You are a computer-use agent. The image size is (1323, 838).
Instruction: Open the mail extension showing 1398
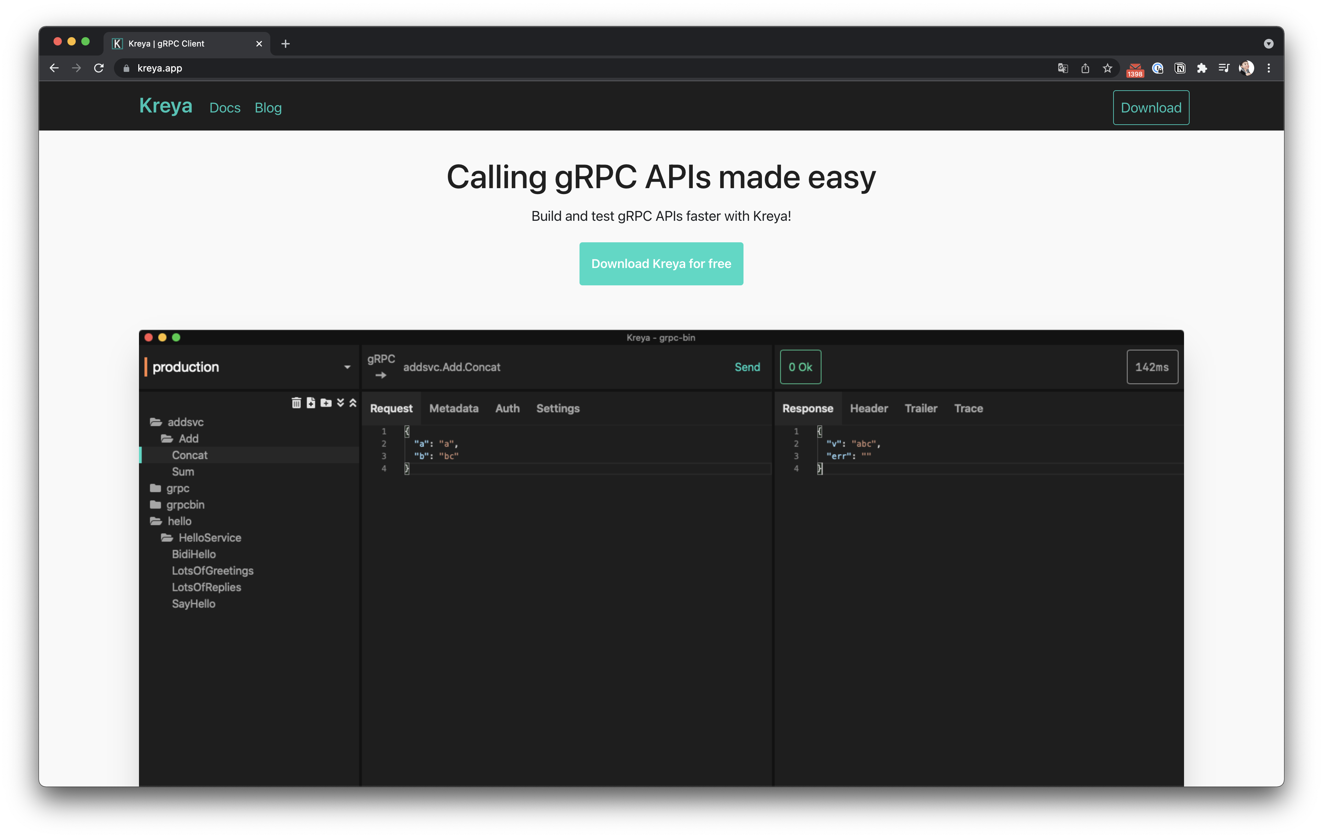coord(1135,69)
